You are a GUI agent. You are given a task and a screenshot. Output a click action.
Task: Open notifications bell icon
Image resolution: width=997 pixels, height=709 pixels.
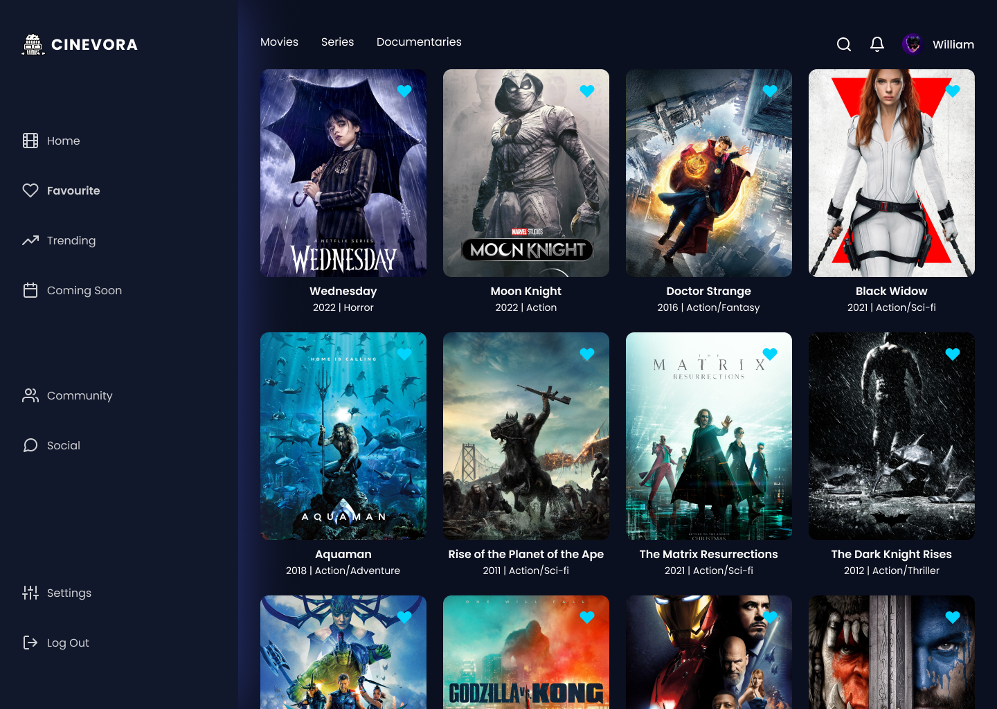tap(877, 44)
